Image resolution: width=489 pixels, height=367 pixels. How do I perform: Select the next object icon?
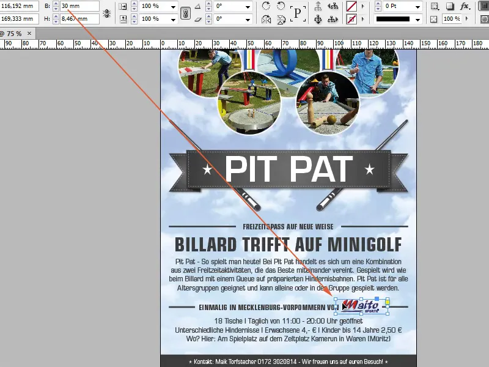333,20
